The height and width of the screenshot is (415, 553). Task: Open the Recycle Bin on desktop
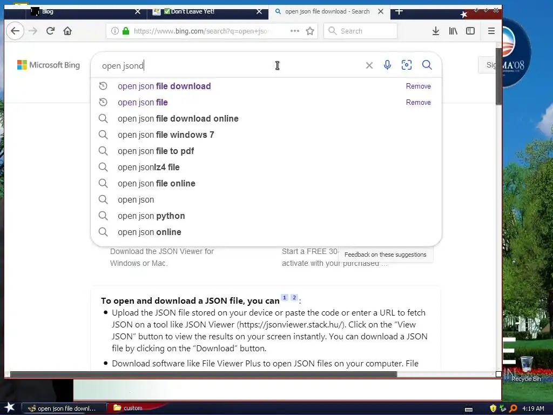pos(526,369)
